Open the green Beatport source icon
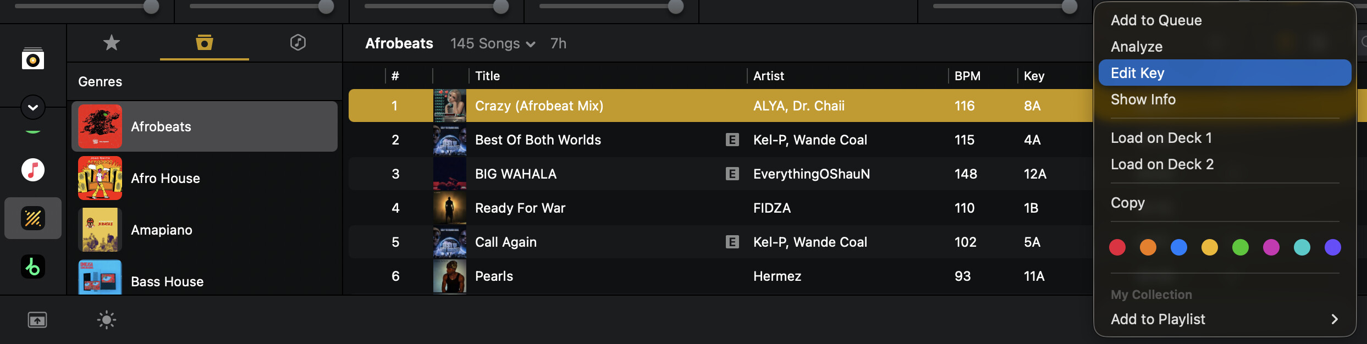Screen dimensions: 1367x344 coord(33,267)
